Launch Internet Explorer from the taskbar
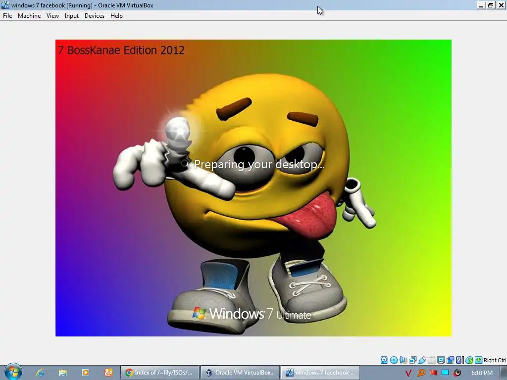Screen dimensions: 507x380 coord(40,373)
